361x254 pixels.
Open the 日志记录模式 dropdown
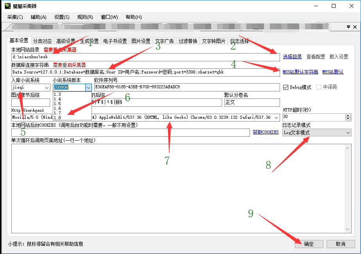pos(348,133)
